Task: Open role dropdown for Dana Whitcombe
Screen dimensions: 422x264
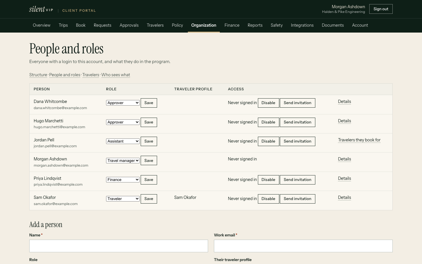Action: 123,103
